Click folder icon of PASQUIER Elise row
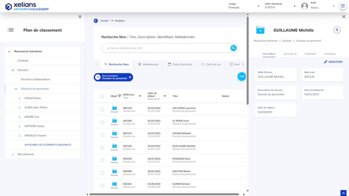This screenshot has width=349, height=196. click(x=115, y=159)
